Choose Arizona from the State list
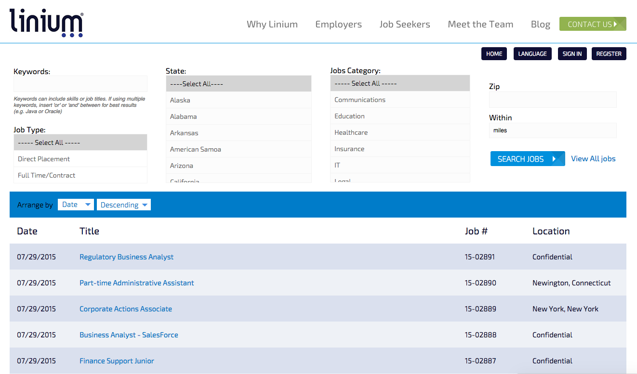The width and height of the screenshot is (637, 374). pos(182,165)
